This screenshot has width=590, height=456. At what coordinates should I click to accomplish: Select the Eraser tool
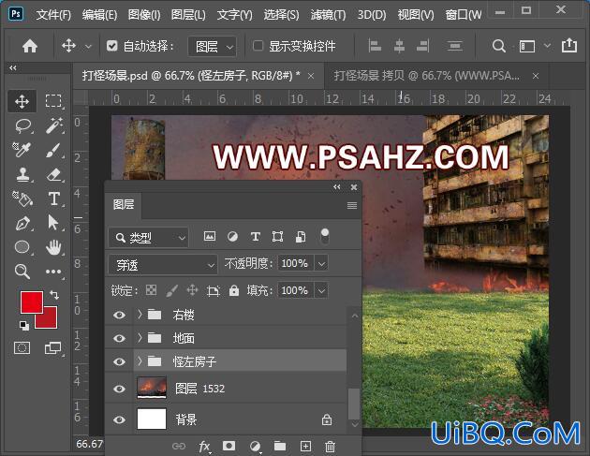pos(53,174)
